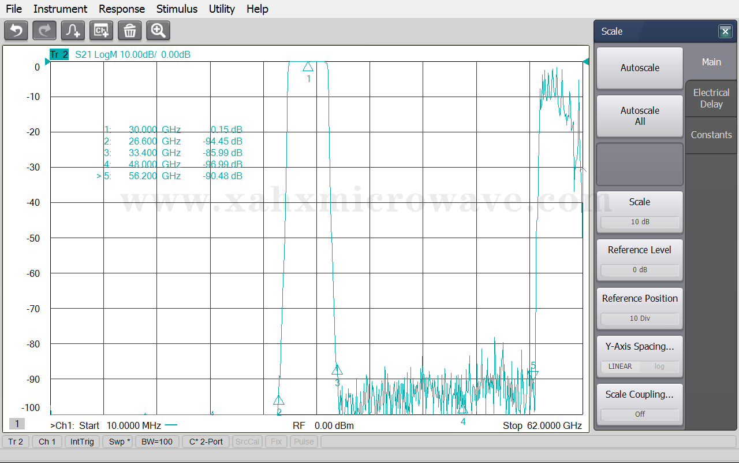Image resolution: width=739 pixels, height=463 pixels.
Task: Open the Utility menu
Action: point(222,9)
